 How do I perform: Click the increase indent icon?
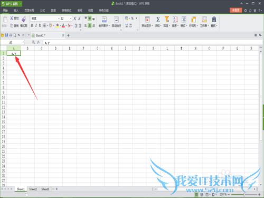pos(80,26)
